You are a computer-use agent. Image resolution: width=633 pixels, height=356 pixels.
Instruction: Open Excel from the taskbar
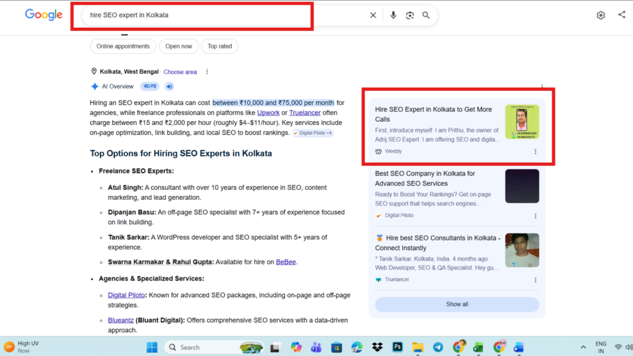point(478,347)
